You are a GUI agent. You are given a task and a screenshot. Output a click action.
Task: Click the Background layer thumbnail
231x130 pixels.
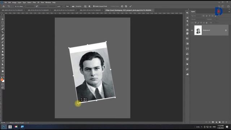[198, 30]
